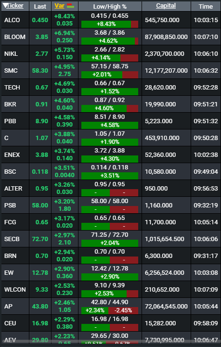This screenshot has width=221, height=347.
Task: Click SECB last price 72.70
Action: [40, 239]
